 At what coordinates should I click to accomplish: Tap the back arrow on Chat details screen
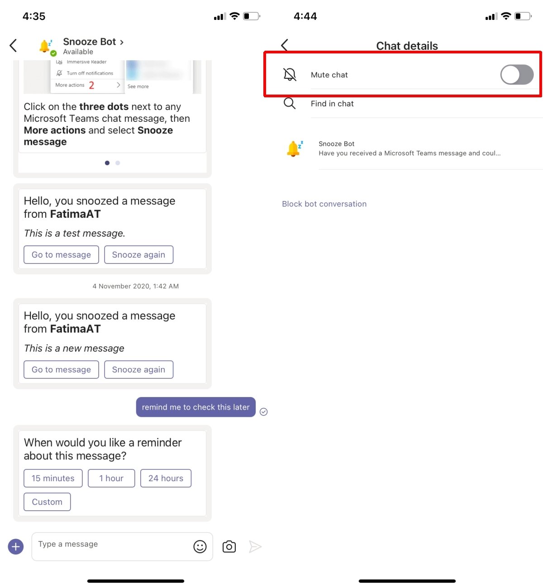(x=285, y=45)
